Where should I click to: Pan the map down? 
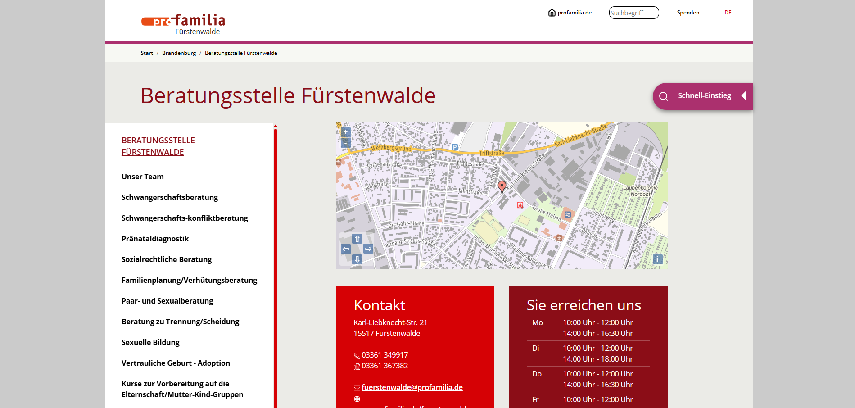(x=357, y=259)
